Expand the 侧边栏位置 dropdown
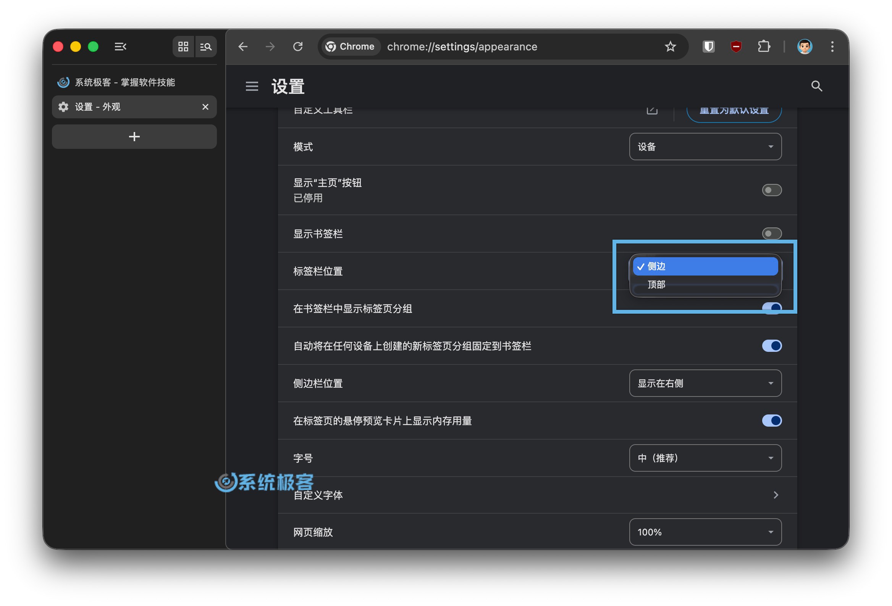 click(705, 383)
